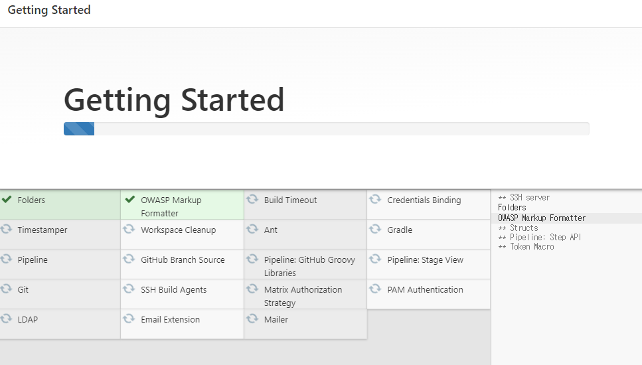Screen dimensions: 642x365
Task: Click sync icon beside Matrix Authorization Strategy
Action: (252, 289)
